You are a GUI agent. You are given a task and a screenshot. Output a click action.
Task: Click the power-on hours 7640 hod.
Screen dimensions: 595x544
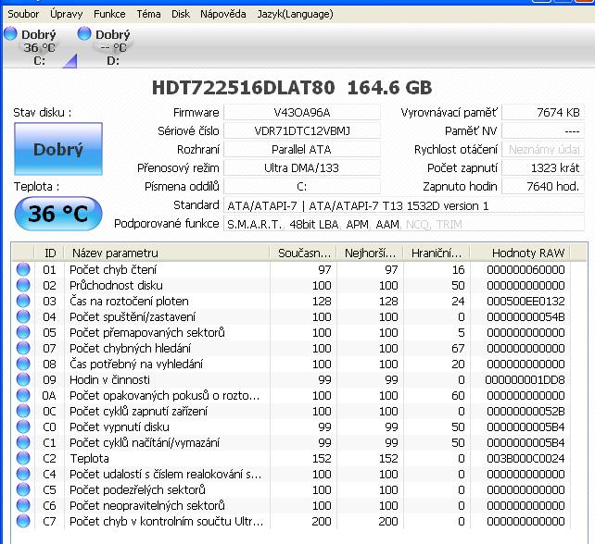[x=543, y=186]
